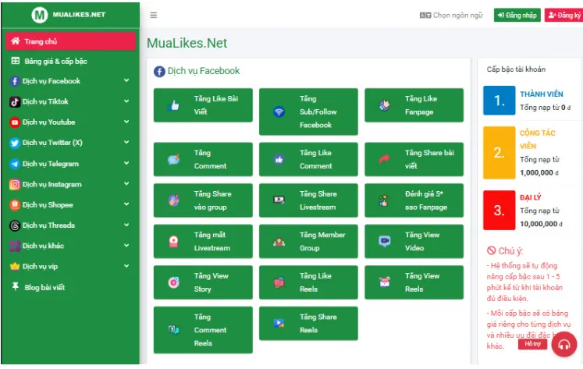Viewport: 583px width, 369px height.
Task: Open Blog bài viết menu item
Action: (x=71, y=287)
